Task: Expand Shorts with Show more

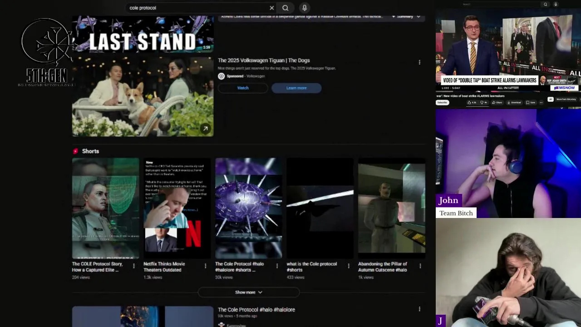Action: coord(249,292)
